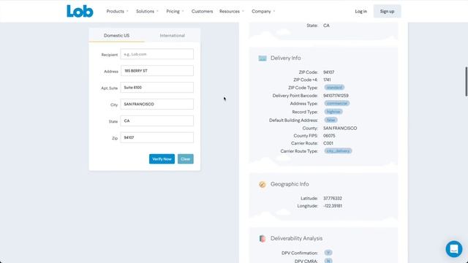Click the Record Type highrise badge

click(x=333, y=112)
